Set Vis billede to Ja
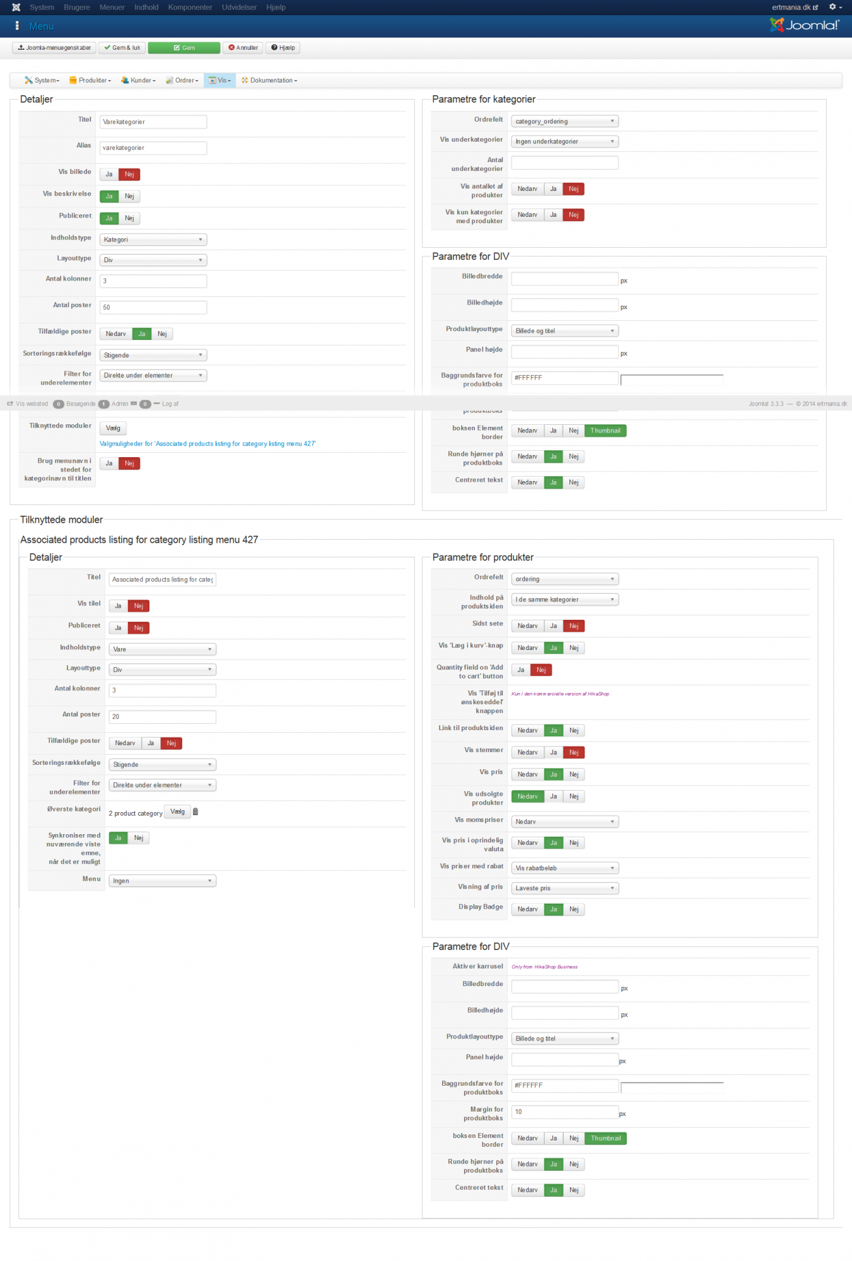This screenshot has height=1261, width=852. tap(109, 174)
